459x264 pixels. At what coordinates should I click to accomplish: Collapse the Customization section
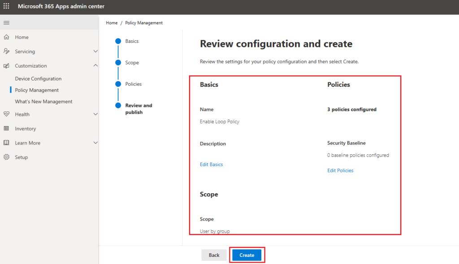tap(95, 65)
